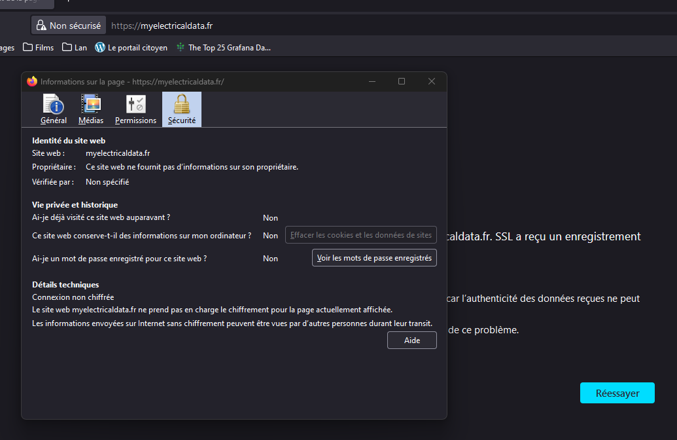The height and width of the screenshot is (440, 677).
Task: Open the Films bookmarks folder
Action: point(37,46)
